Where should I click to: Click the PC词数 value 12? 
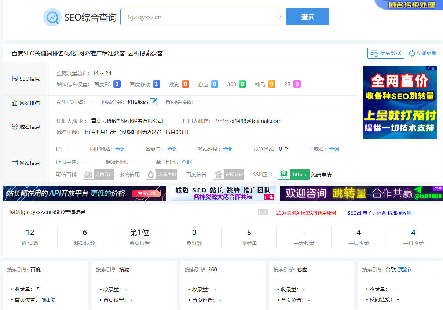tap(30, 233)
